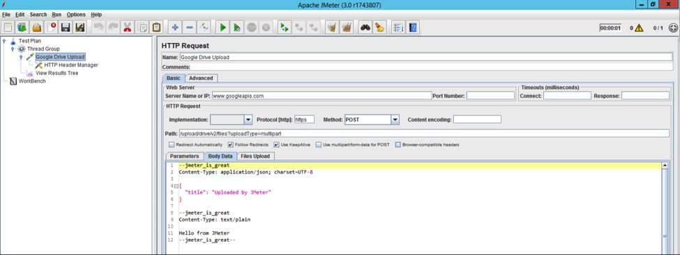Select Thread Group in the tree

[x=43, y=49]
